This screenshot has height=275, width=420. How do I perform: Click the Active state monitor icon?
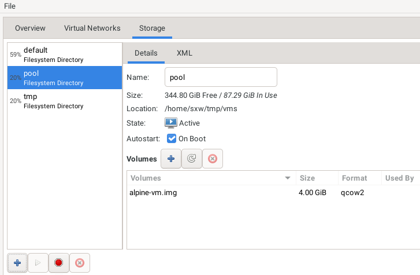tap(171, 123)
